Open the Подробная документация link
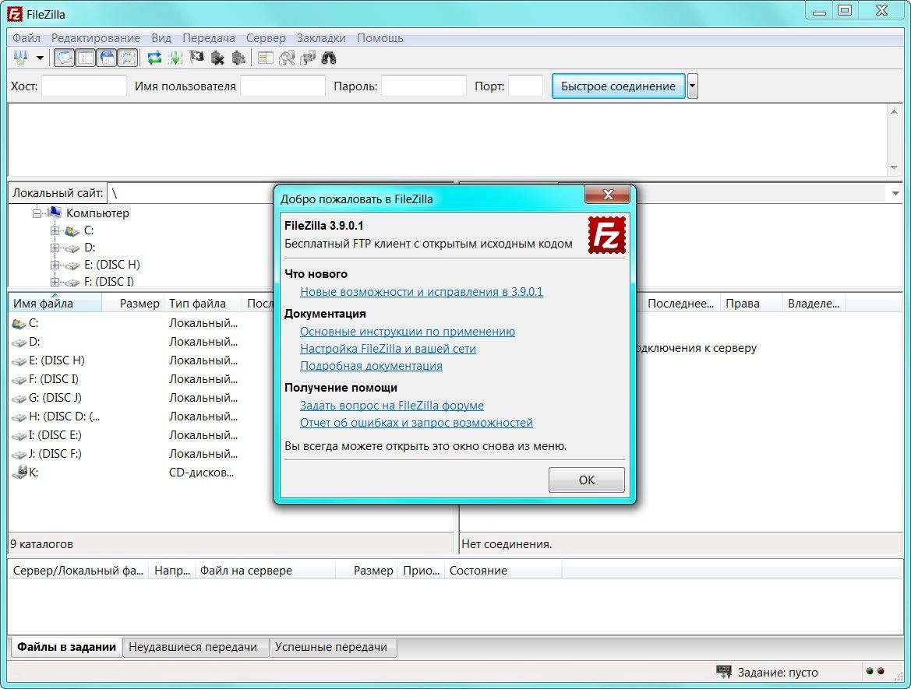 pyautogui.click(x=371, y=366)
